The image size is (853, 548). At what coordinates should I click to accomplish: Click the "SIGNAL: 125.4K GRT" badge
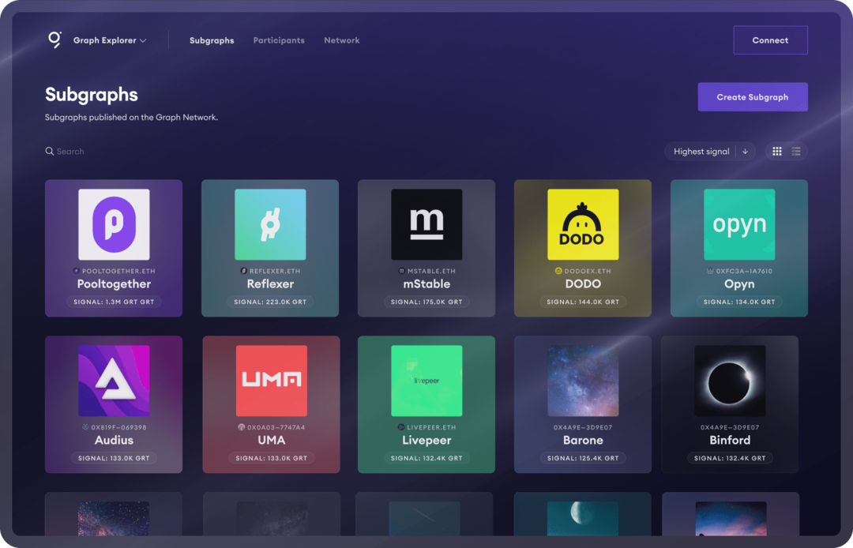[583, 458]
